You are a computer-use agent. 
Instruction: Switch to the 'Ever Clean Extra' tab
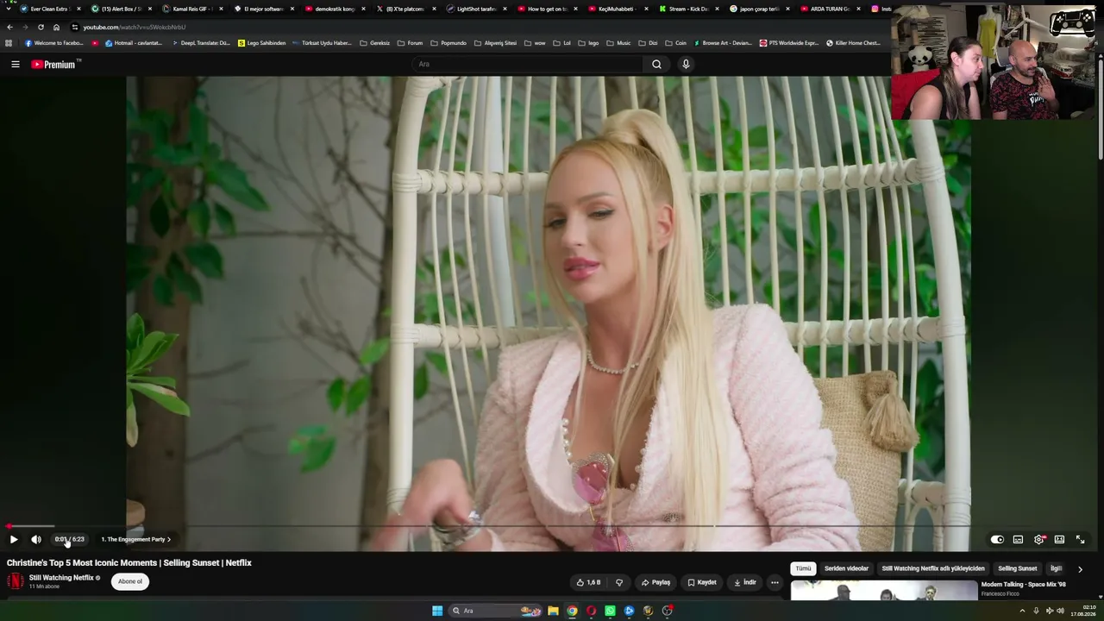point(49,9)
